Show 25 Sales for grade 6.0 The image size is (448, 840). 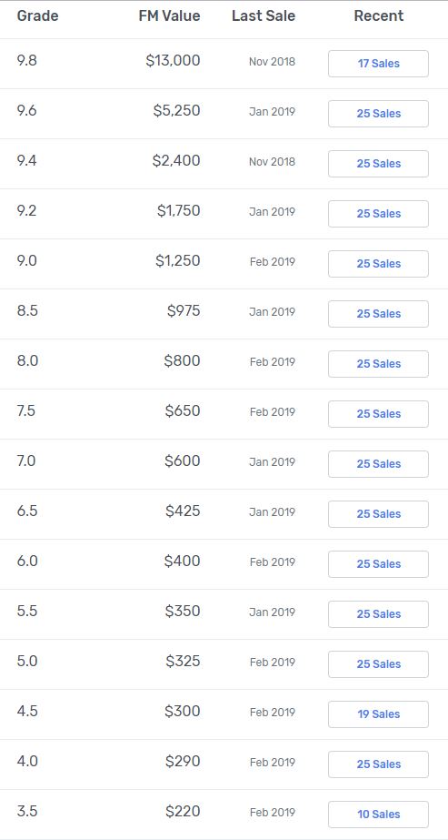[x=378, y=564]
